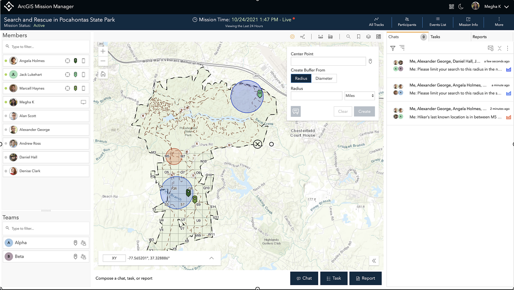Focus the Members filter search box

coord(46,47)
